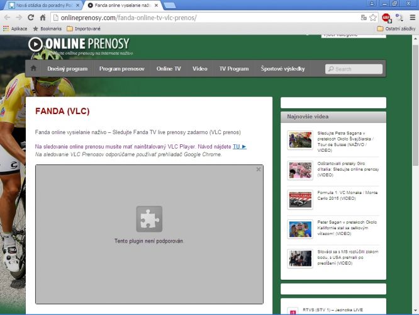The image size is (419, 315).
Task: Open the Aplikace apps shortcut
Action: pyautogui.click(x=15, y=28)
